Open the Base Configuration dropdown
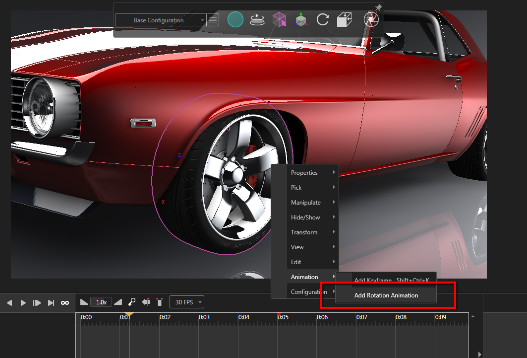This screenshot has width=527, height=358. (x=161, y=20)
